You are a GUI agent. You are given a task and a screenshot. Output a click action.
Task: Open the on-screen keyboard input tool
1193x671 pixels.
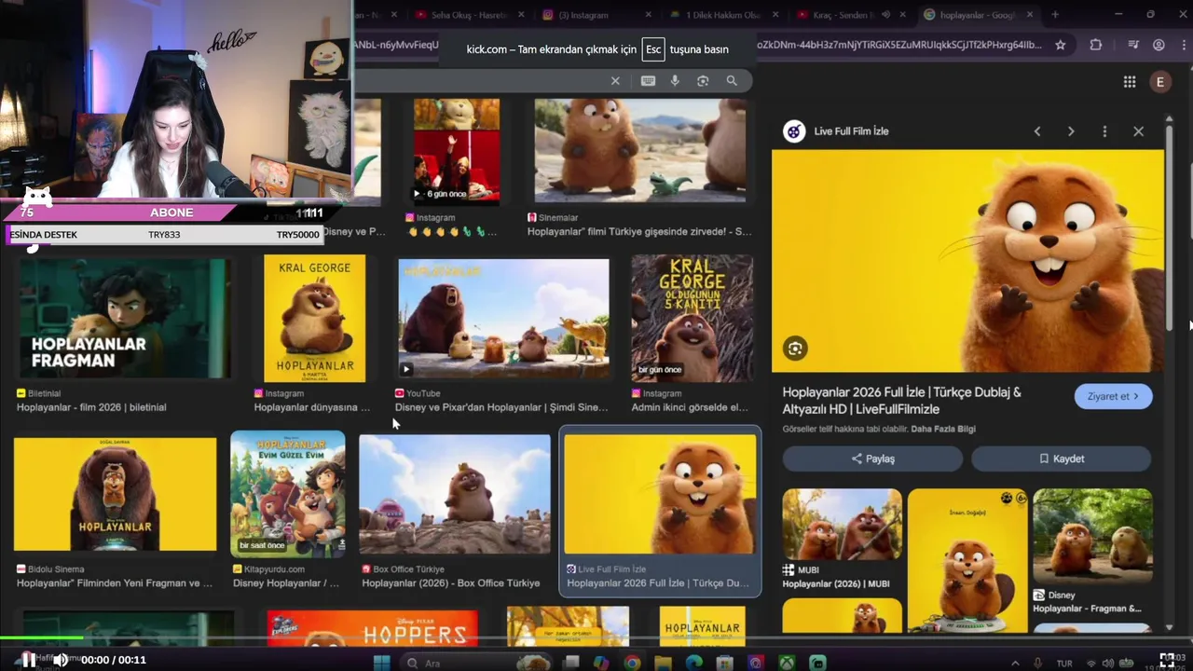click(x=648, y=81)
